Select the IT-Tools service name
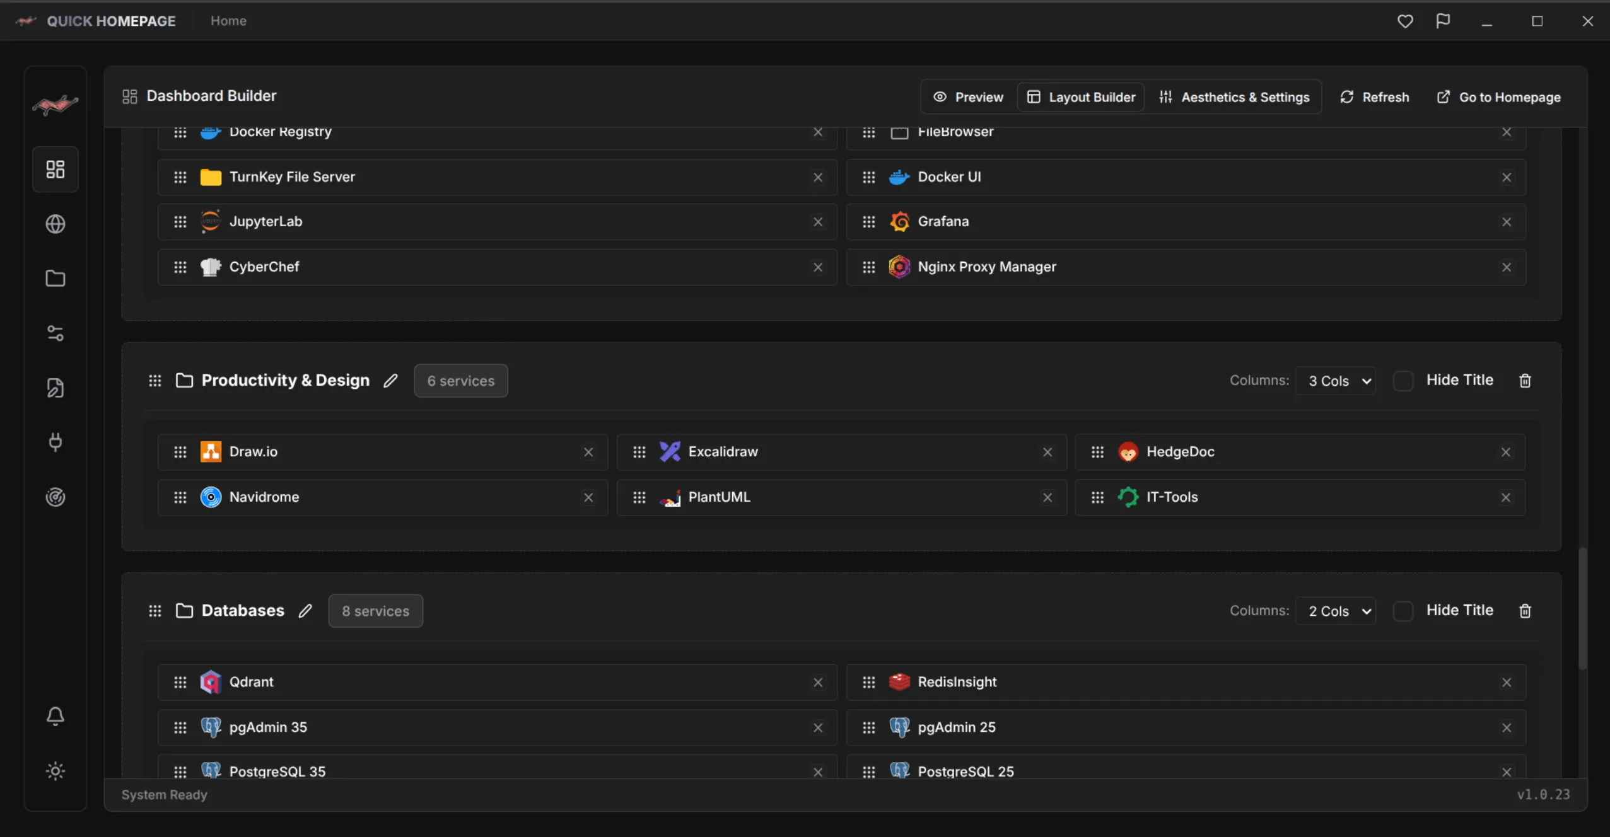 [1172, 497]
